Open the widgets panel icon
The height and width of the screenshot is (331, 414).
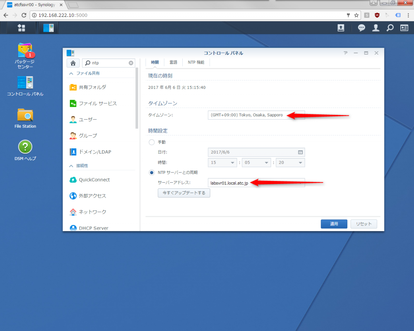404,28
